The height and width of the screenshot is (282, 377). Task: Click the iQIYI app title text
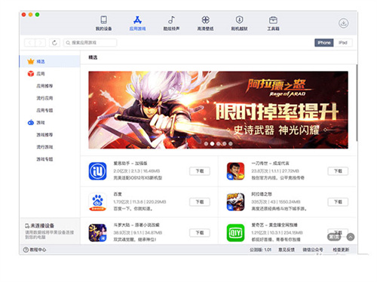274,225
